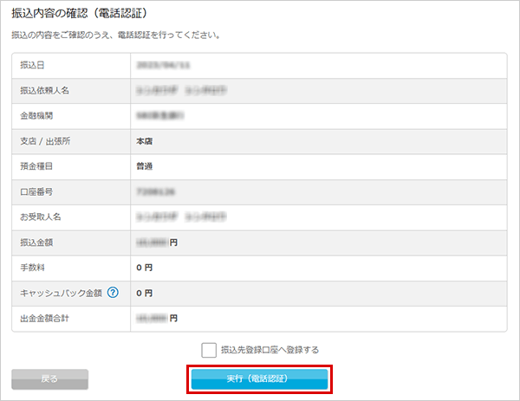Go back with the 戻る button
The width and height of the screenshot is (520, 401).
[x=50, y=378]
